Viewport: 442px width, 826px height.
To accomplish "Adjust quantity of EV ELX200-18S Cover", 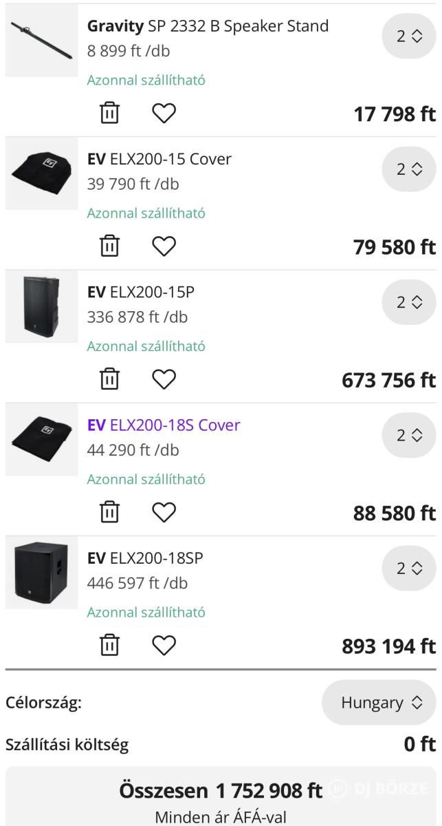I will tap(408, 435).
